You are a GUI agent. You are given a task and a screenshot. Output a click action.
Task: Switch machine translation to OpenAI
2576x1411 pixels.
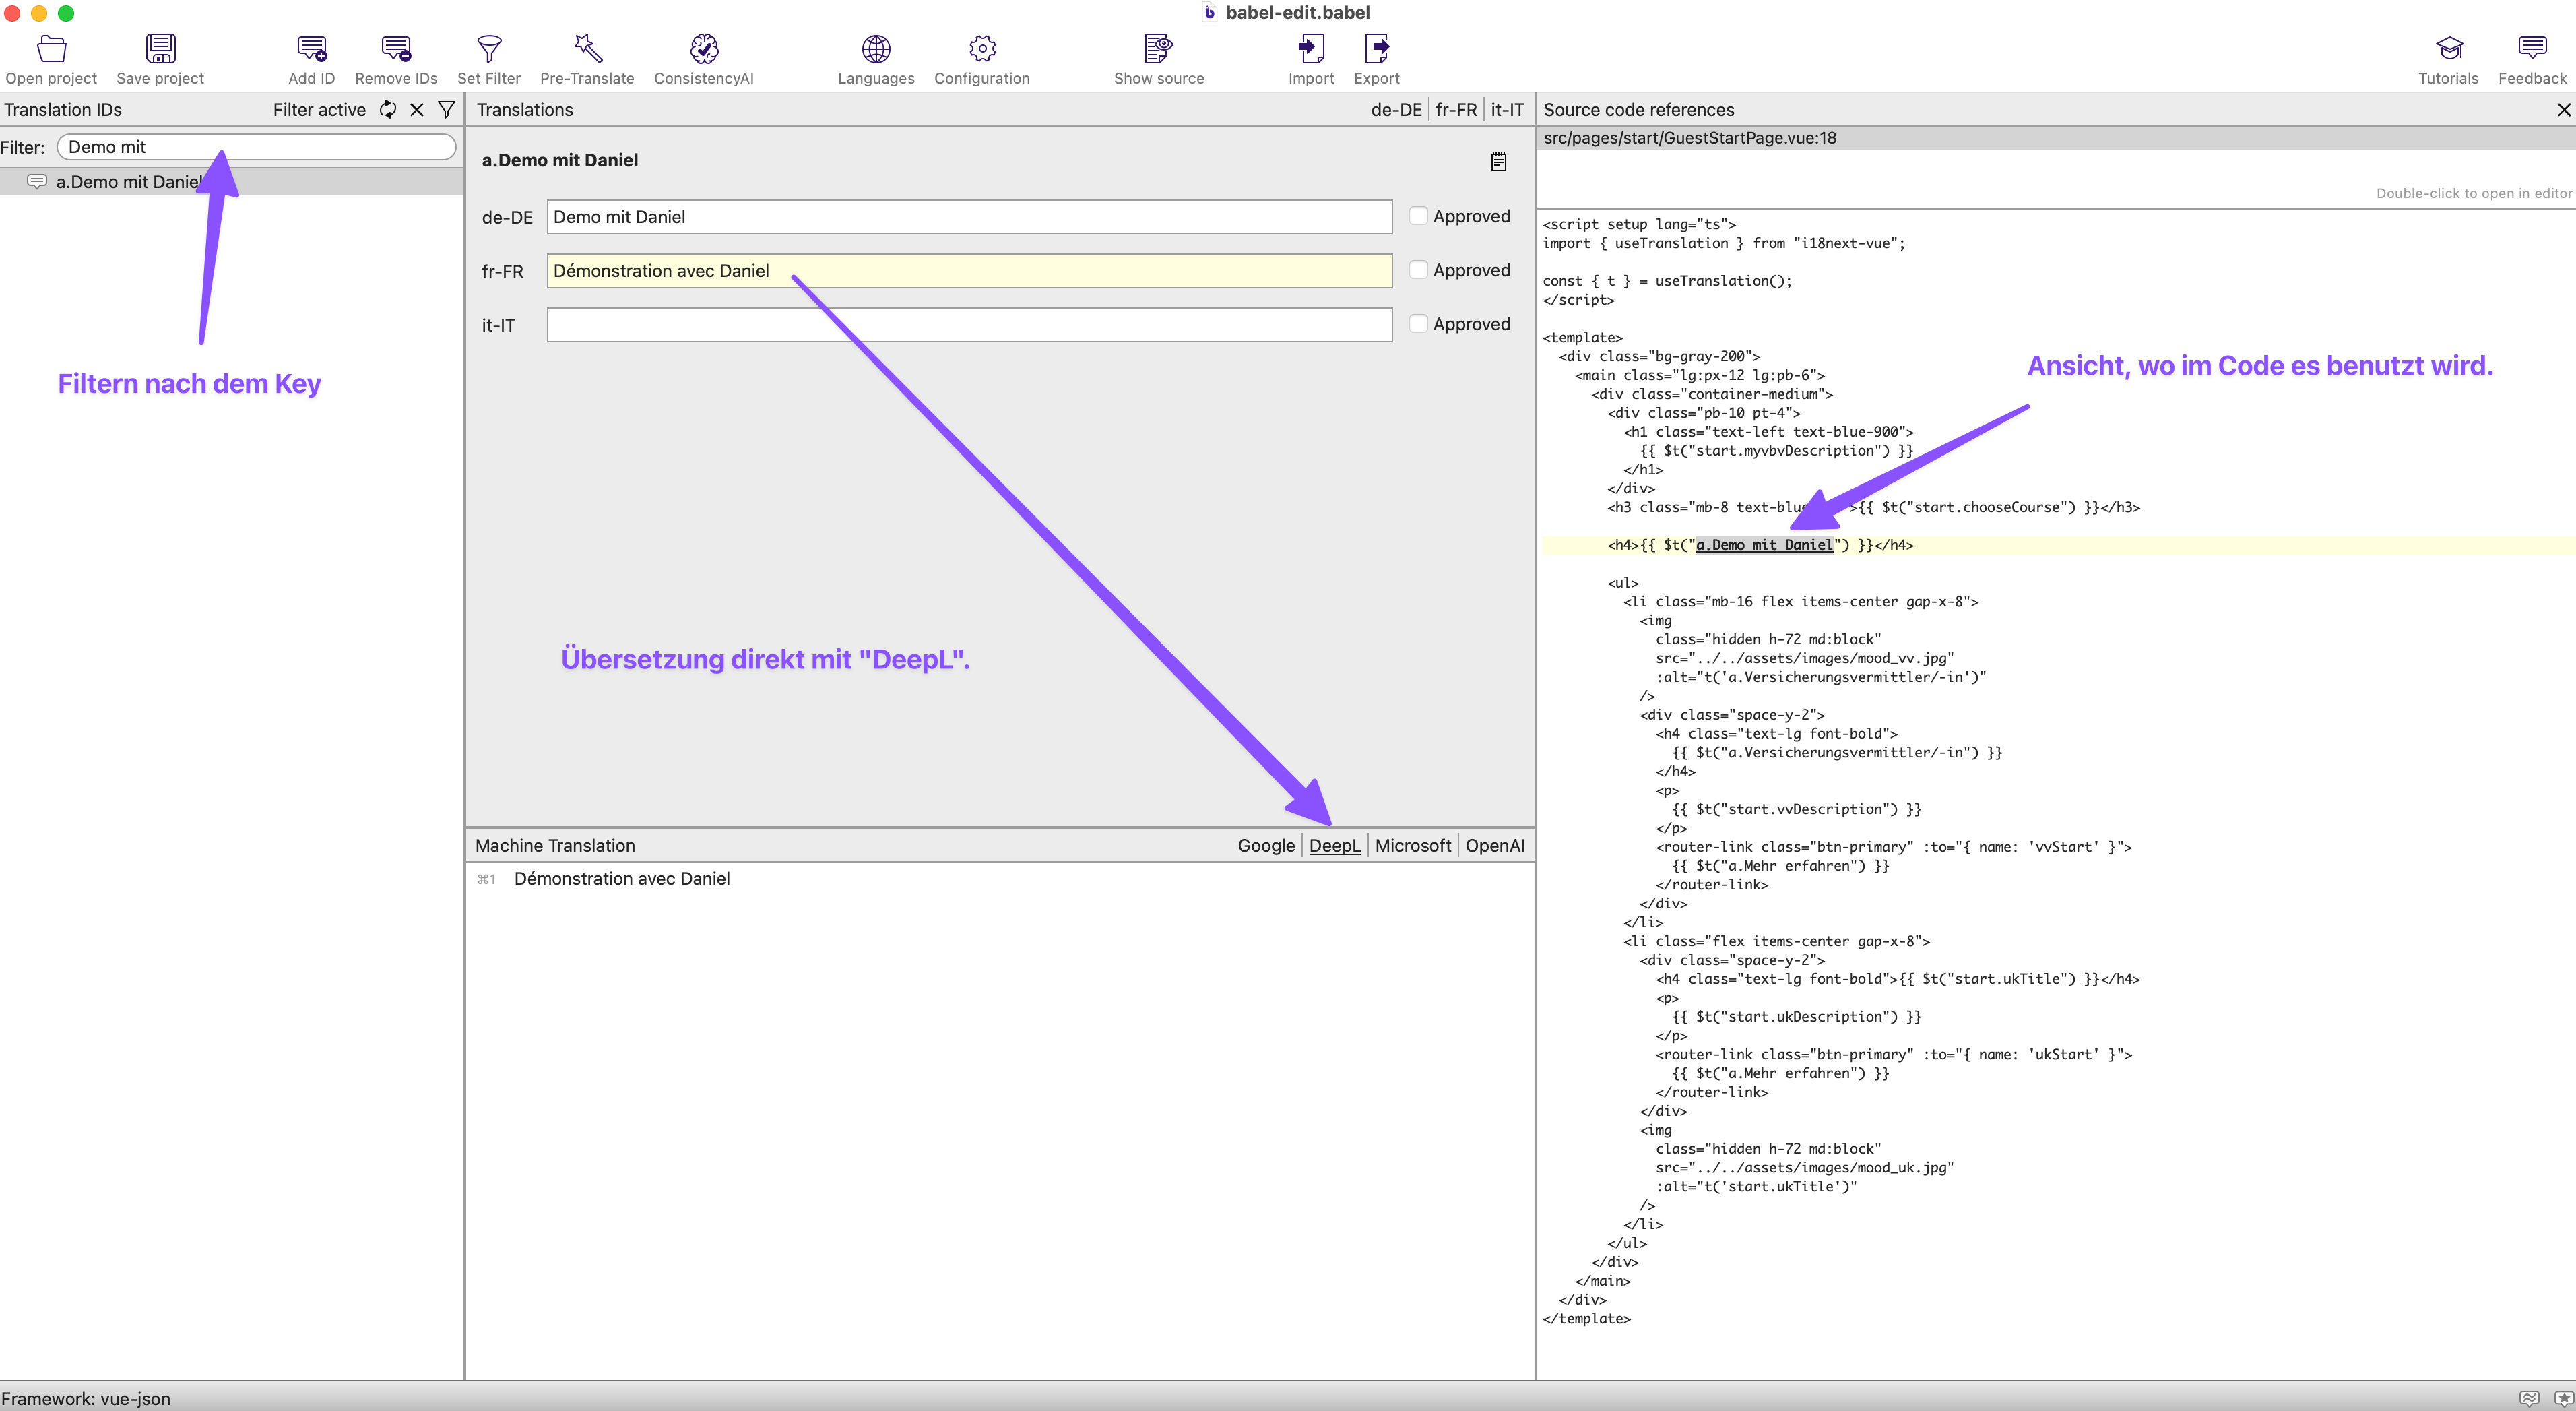click(x=1494, y=845)
